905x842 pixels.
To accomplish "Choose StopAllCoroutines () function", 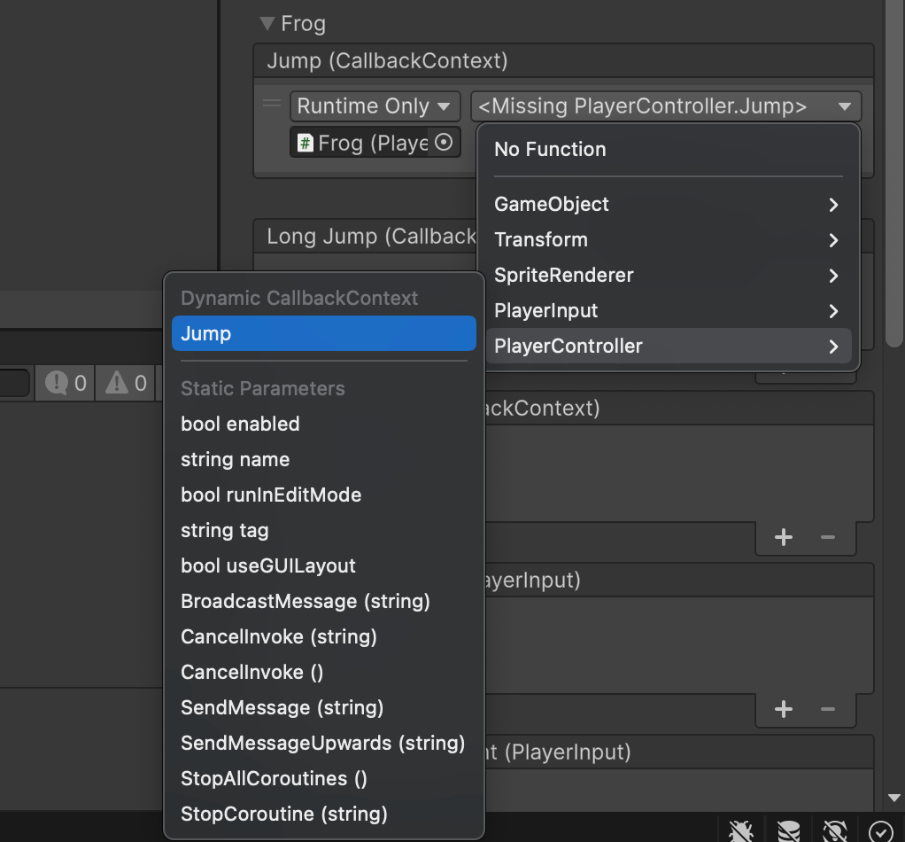I will (x=324, y=778).
